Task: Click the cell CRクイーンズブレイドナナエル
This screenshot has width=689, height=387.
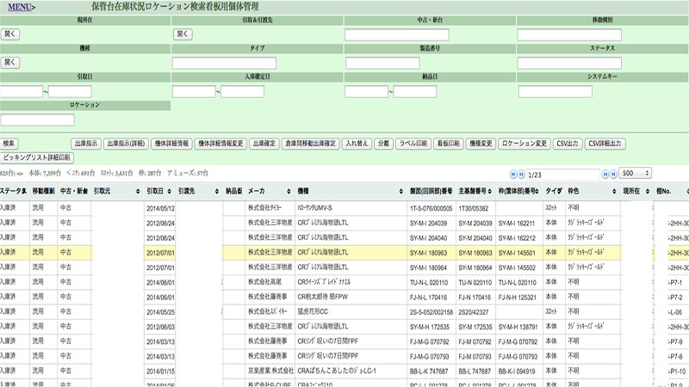Action: pos(351,282)
